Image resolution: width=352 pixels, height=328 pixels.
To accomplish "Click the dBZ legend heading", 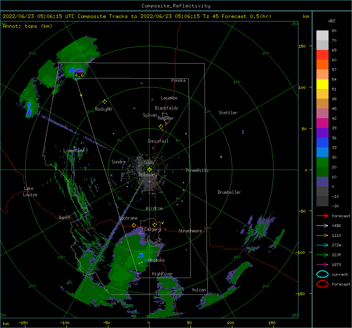I will [x=332, y=21].
